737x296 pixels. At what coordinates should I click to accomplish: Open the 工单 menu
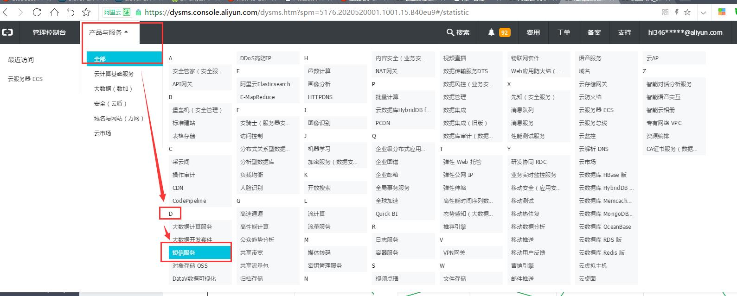(564, 32)
